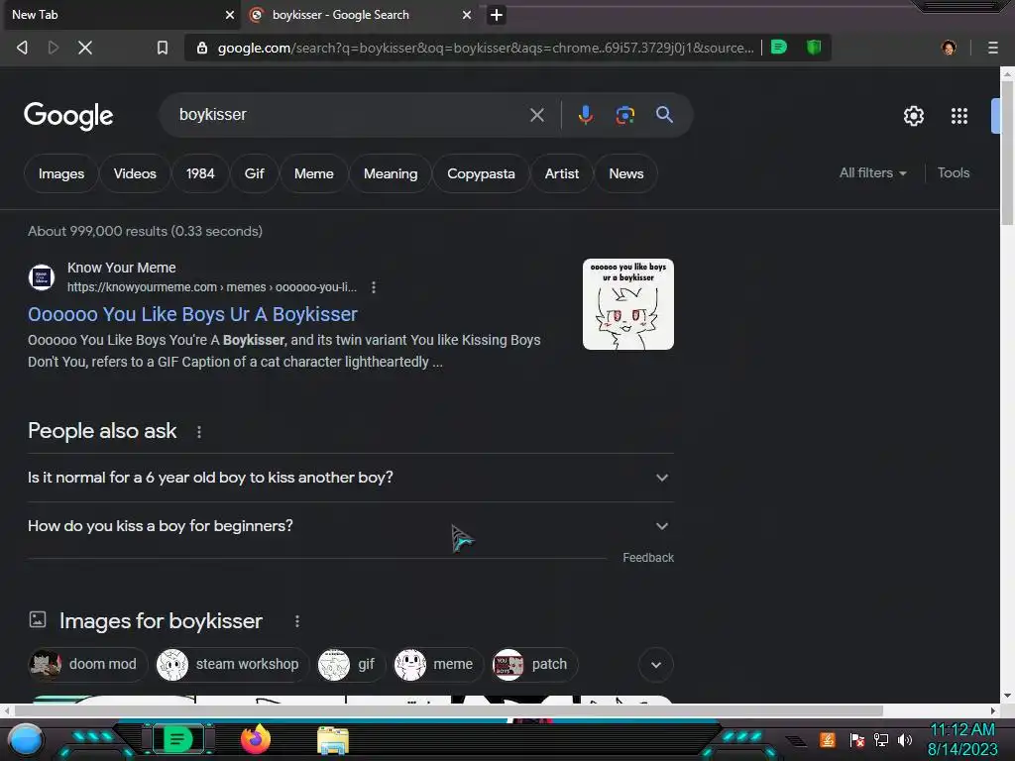
Task: Search by image with Google Lens icon
Action: click(x=624, y=115)
